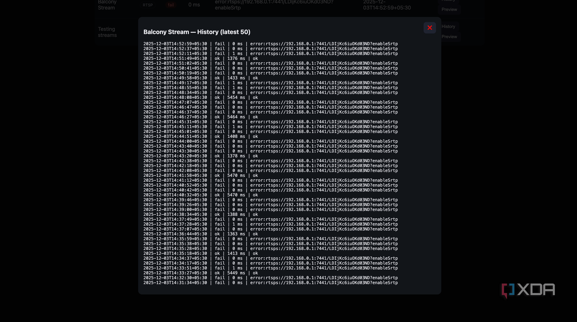Viewport: 577px width, 322px height.
Task: Click the fail status badge in Balcony row
Action: click(171, 5)
